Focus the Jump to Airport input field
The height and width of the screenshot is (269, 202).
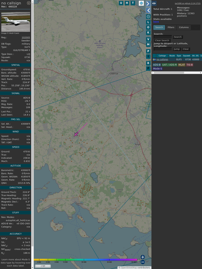coord(163,49)
